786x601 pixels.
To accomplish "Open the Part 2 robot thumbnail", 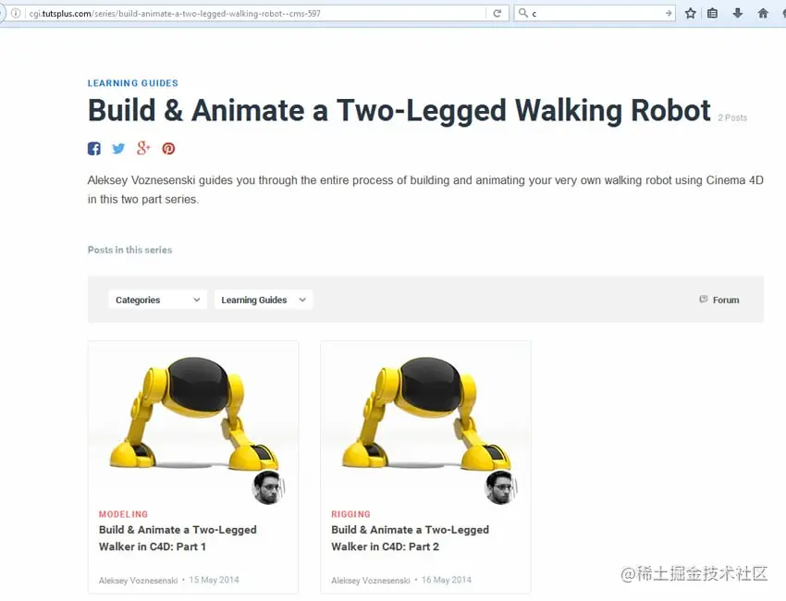I will coord(425,413).
